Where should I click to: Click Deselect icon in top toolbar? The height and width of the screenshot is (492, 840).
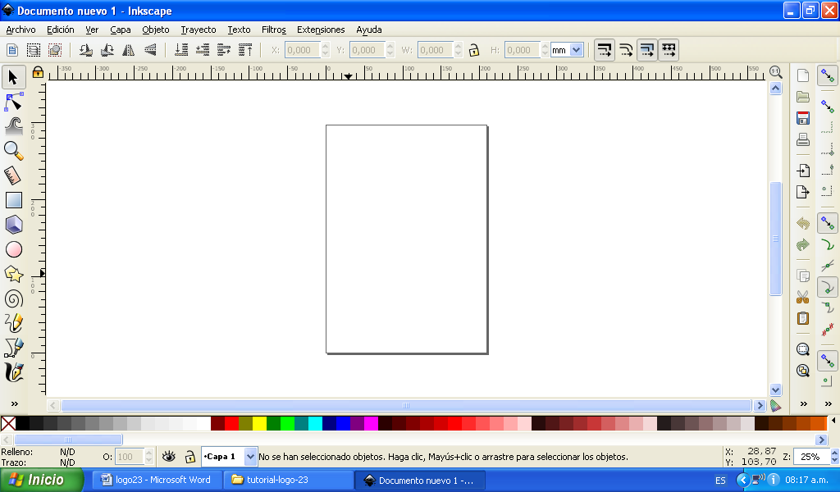point(55,50)
